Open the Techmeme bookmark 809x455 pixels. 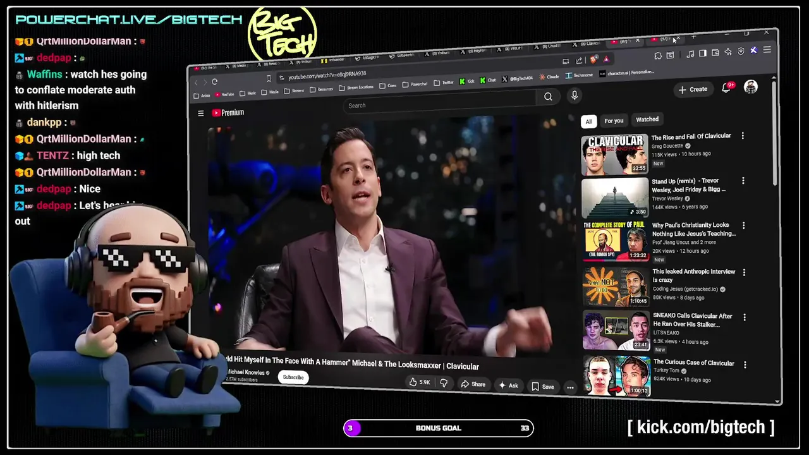pyautogui.click(x=579, y=75)
